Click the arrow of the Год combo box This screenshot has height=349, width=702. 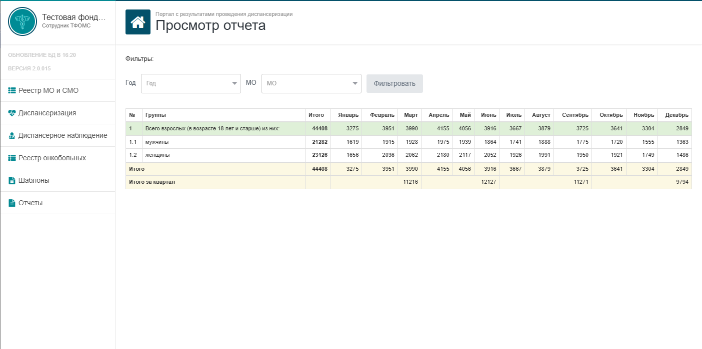[235, 83]
